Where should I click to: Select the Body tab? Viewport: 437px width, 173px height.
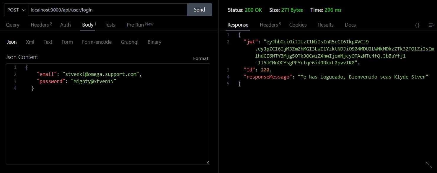coord(89,25)
